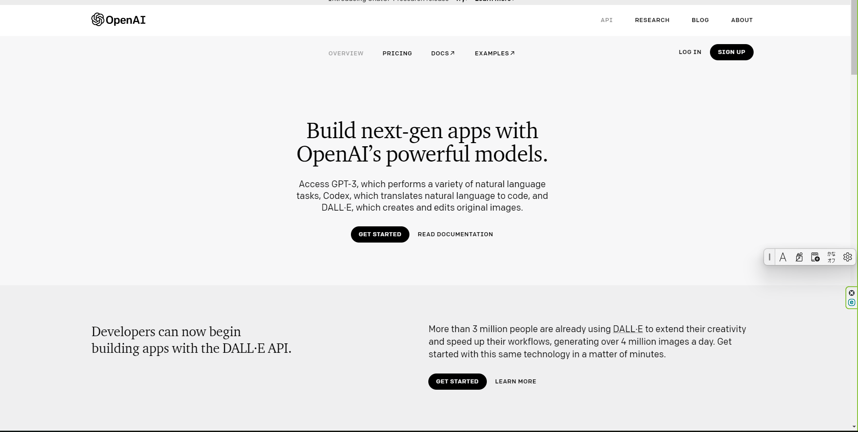
Task: Click the Log In link
Action: pos(690,52)
